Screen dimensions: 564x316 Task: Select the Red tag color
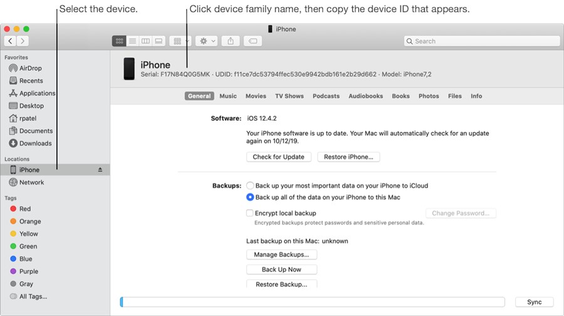tap(24, 209)
